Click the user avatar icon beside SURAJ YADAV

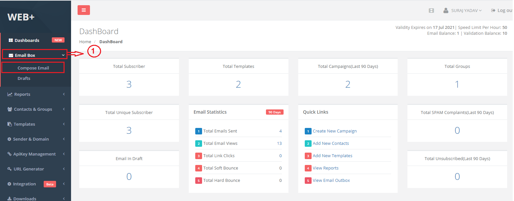(446, 10)
